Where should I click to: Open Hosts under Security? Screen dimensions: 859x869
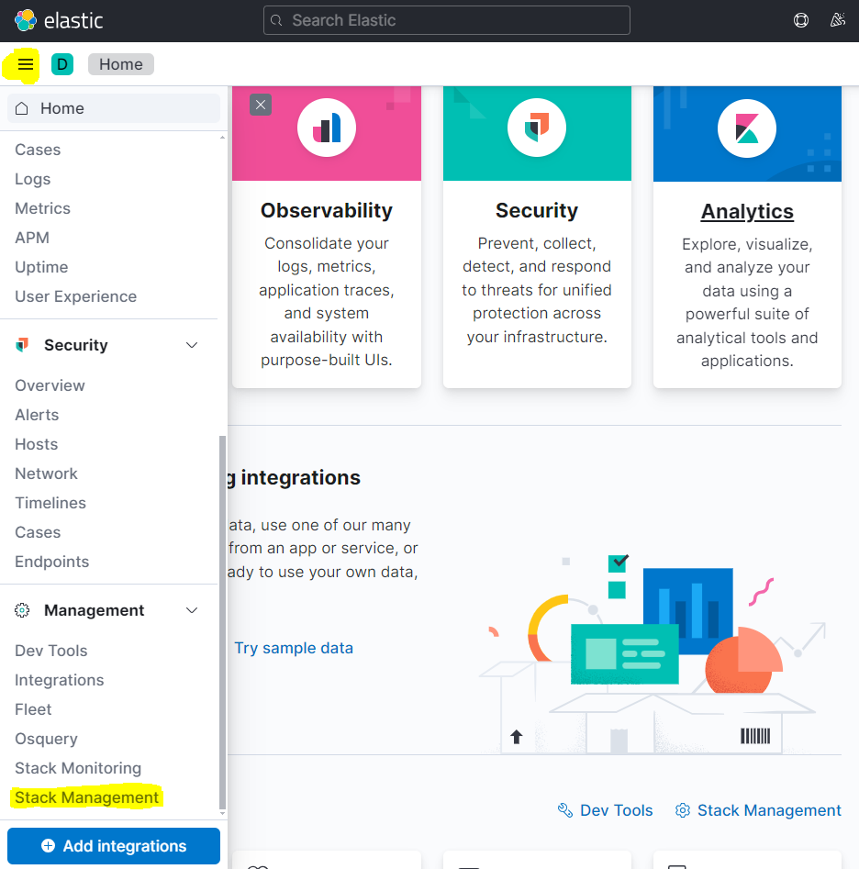pos(36,444)
